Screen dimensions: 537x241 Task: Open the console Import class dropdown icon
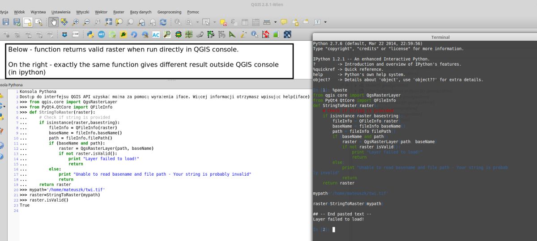pos(1,106)
